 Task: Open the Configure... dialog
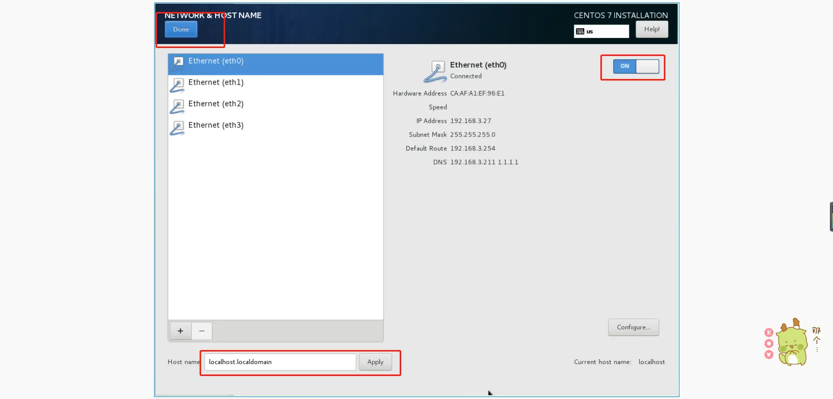pos(633,327)
